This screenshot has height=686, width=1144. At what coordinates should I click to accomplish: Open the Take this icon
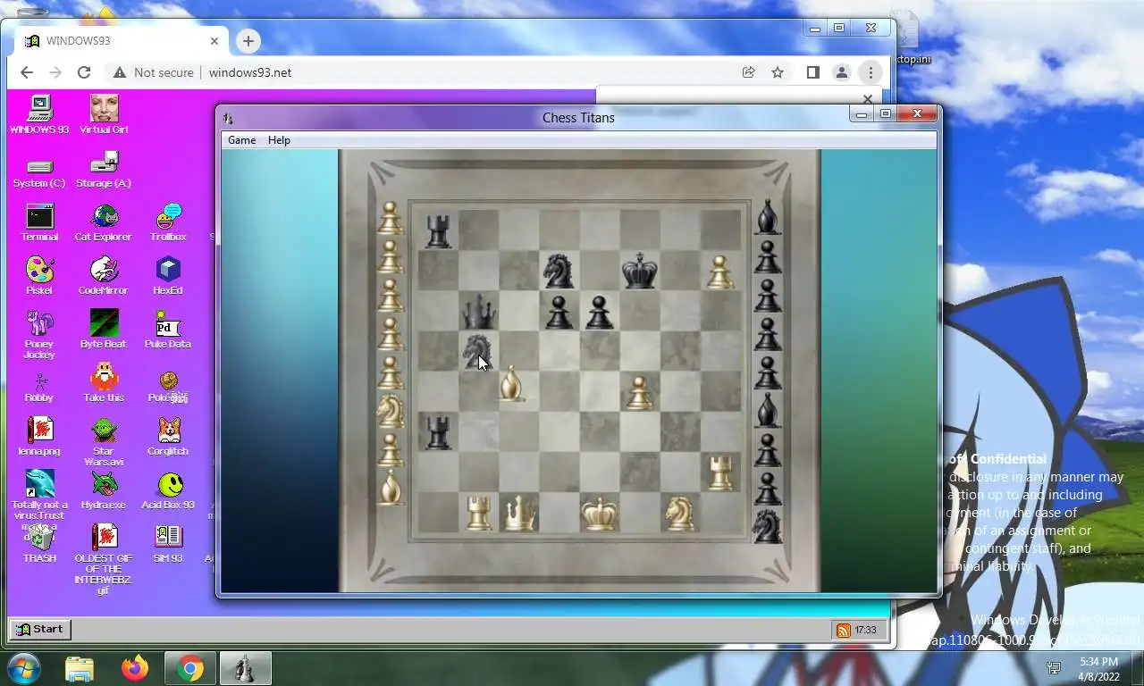[x=104, y=383]
